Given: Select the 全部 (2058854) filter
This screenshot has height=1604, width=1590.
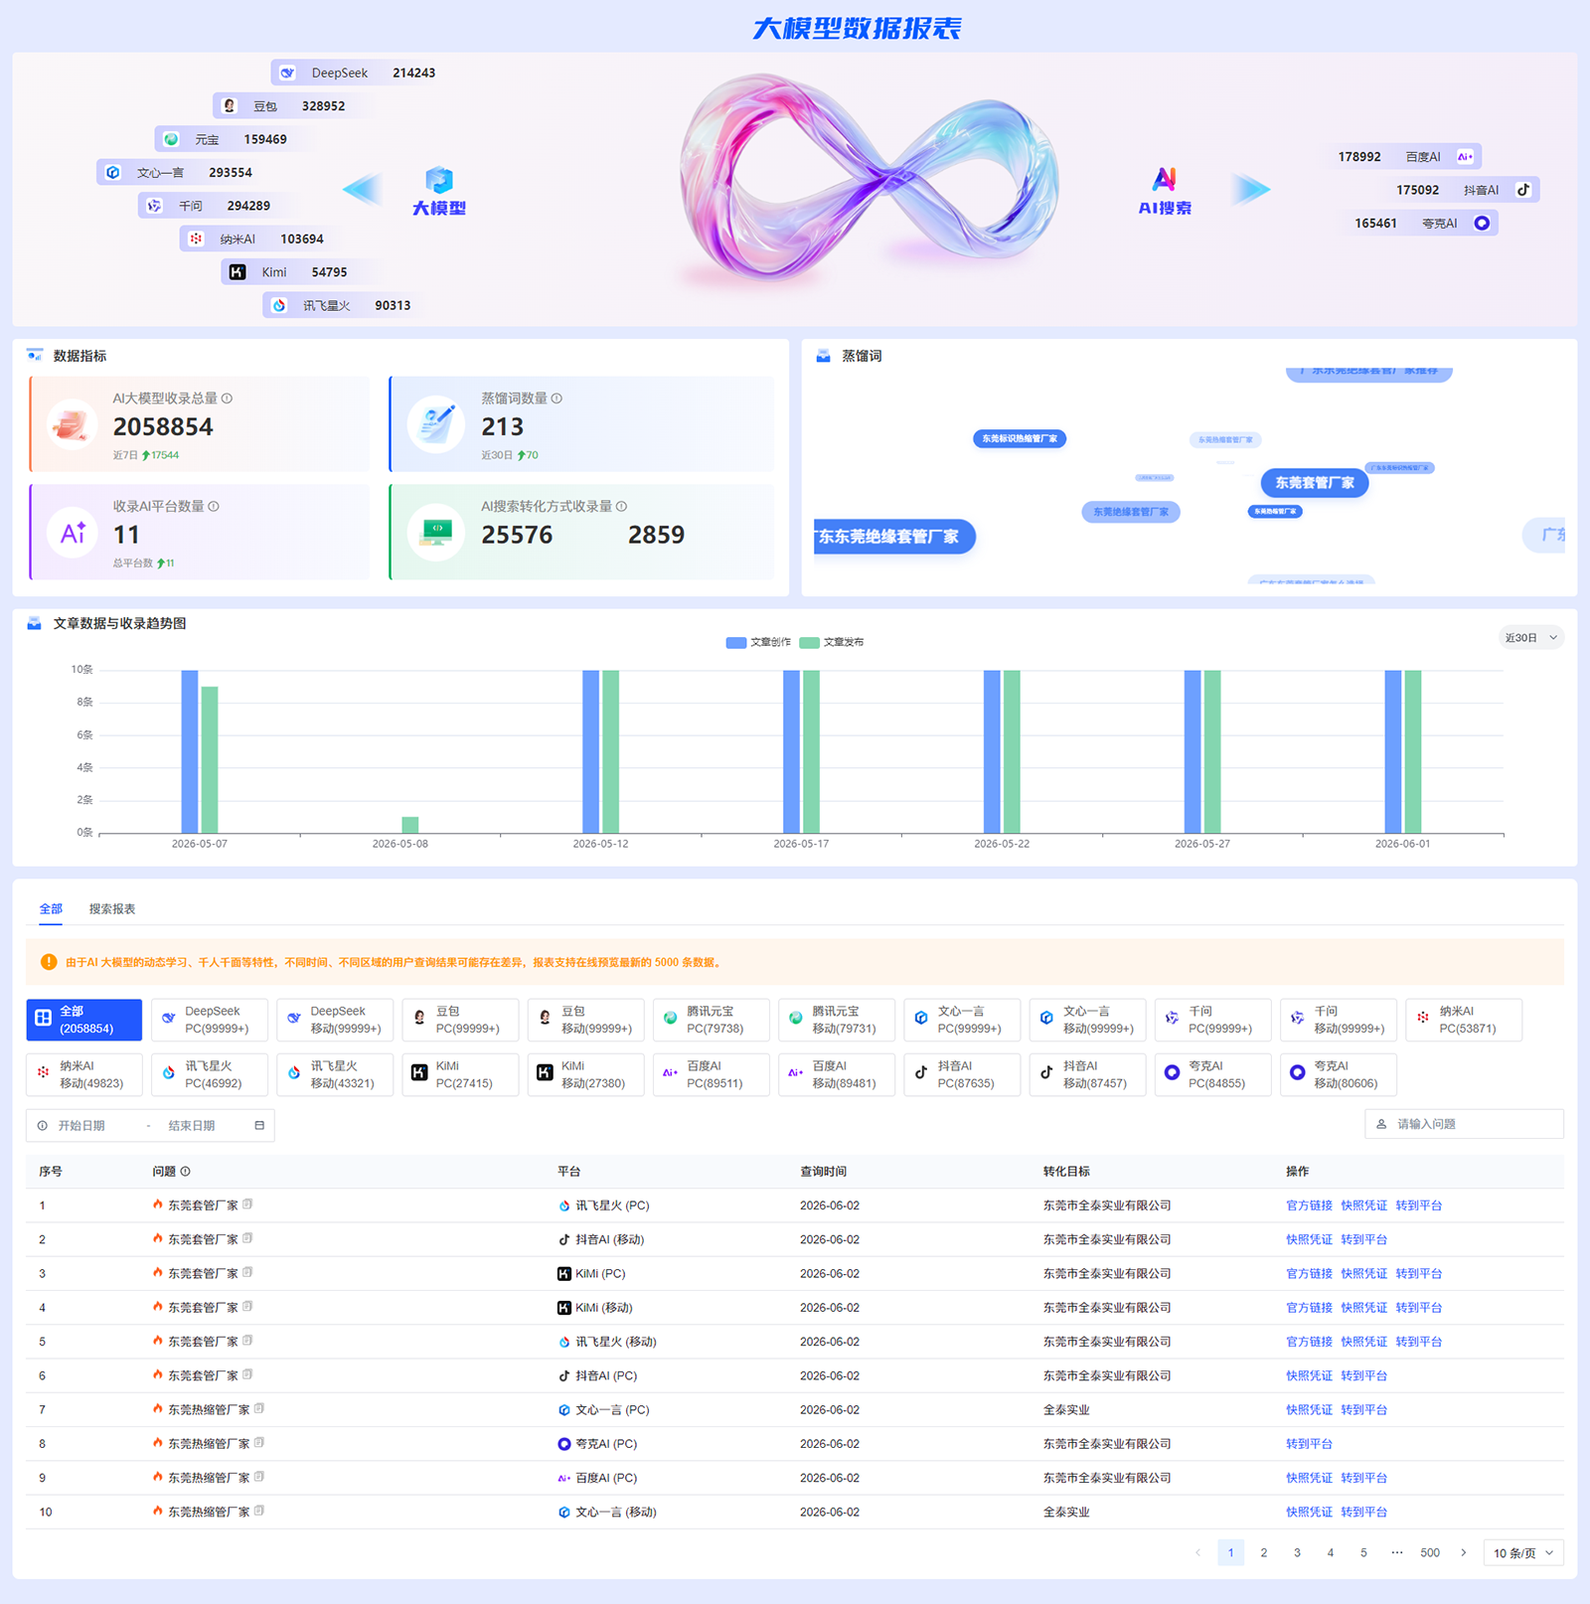Looking at the screenshot, I should pyautogui.click(x=84, y=1020).
